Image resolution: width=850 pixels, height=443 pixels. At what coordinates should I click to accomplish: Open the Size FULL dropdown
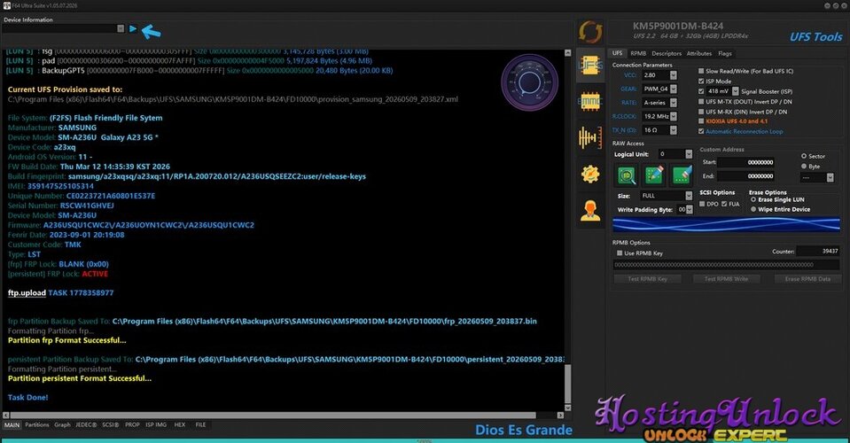coord(689,196)
